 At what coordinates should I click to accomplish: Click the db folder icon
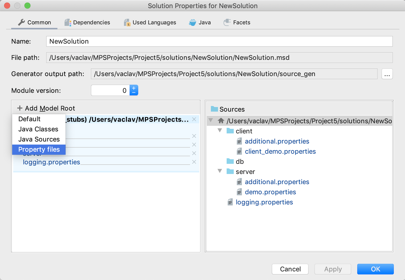click(230, 161)
